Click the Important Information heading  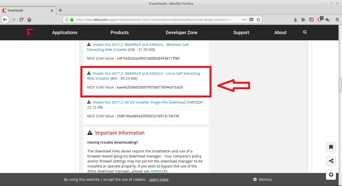point(120,133)
